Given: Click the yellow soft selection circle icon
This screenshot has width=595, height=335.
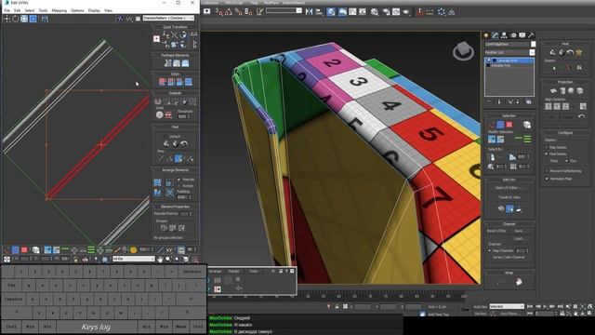Looking at the screenshot, I should coord(133,249).
